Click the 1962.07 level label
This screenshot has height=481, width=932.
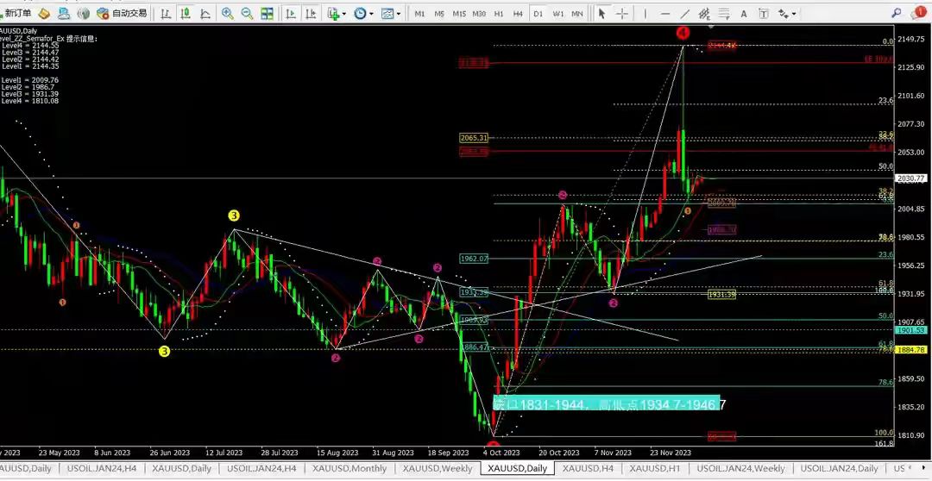(474, 259)
